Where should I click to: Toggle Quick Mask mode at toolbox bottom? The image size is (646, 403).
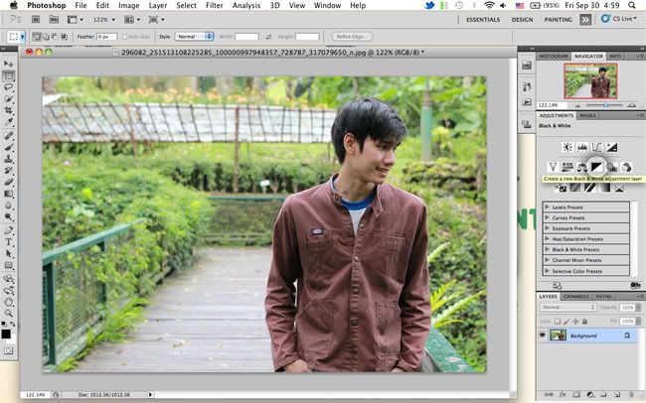coord(8,350)
